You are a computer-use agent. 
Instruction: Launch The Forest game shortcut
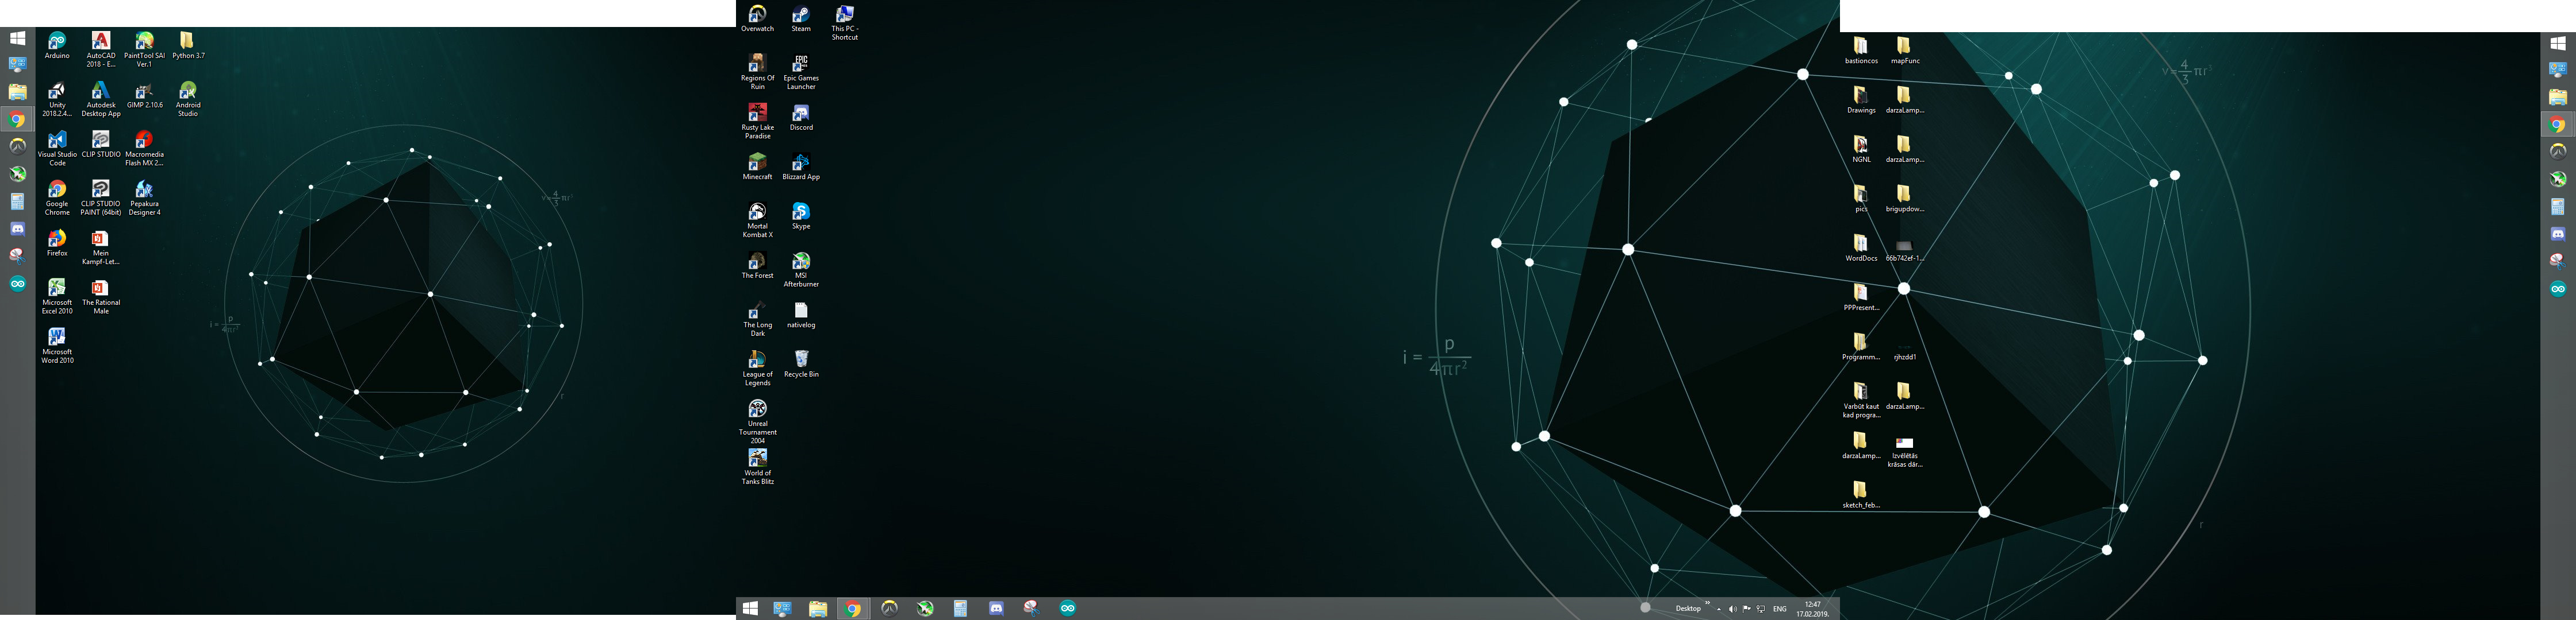tap(757, 266)
